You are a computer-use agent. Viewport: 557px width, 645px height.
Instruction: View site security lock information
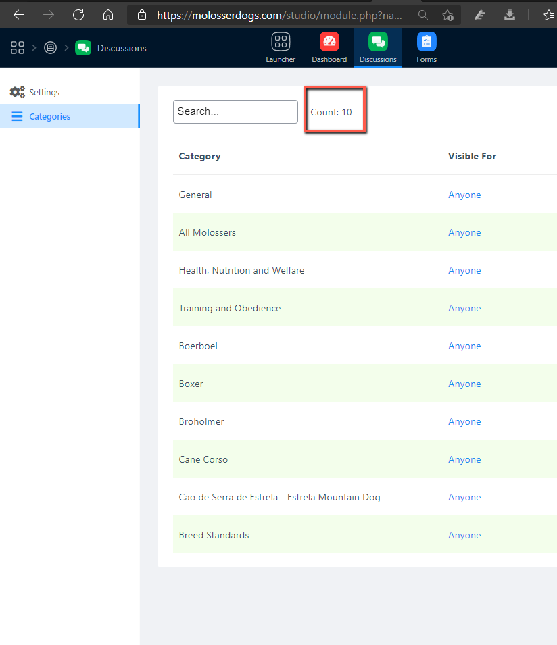(x=142, y=16)
